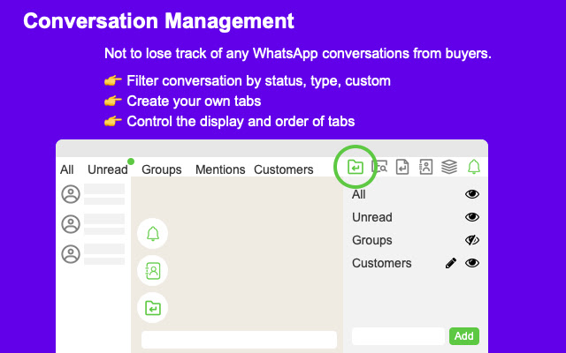Click the folder search icon in top toolbar

tap(381, 166)
